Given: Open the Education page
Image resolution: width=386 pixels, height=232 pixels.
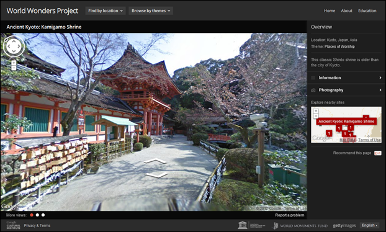Looking at the screenshot, I should [x=367, y=11].
